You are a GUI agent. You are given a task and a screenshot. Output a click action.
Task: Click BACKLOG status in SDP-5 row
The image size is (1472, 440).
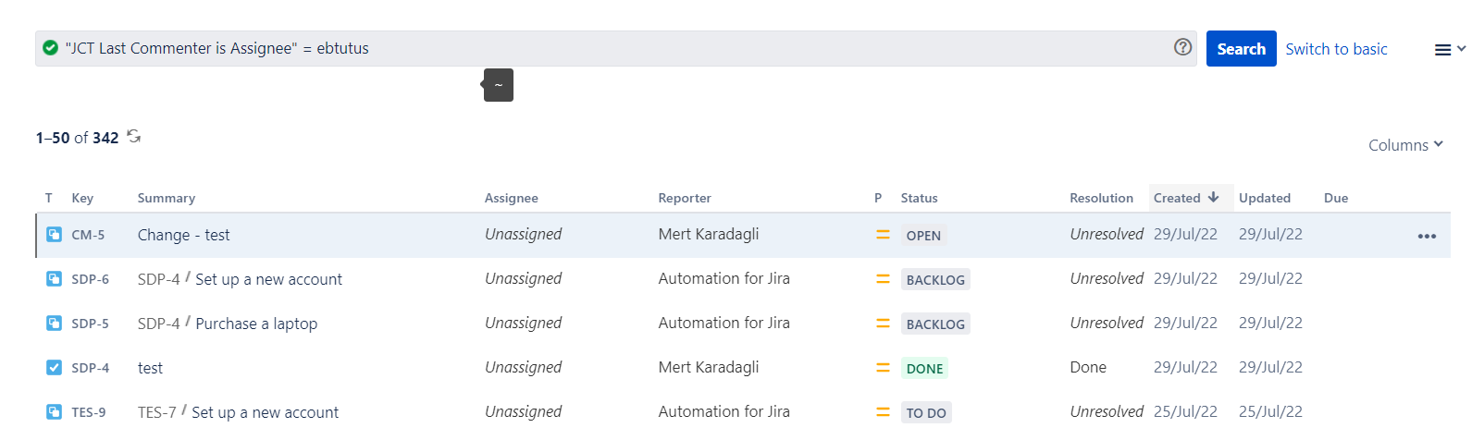point(935,324)
